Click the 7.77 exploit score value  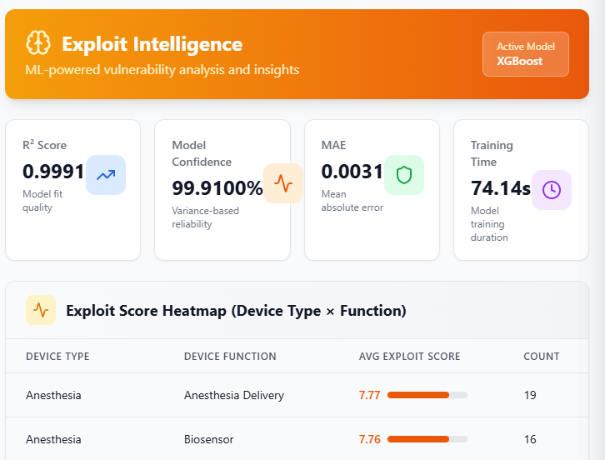pyautogui.click(x=369, y=395)
